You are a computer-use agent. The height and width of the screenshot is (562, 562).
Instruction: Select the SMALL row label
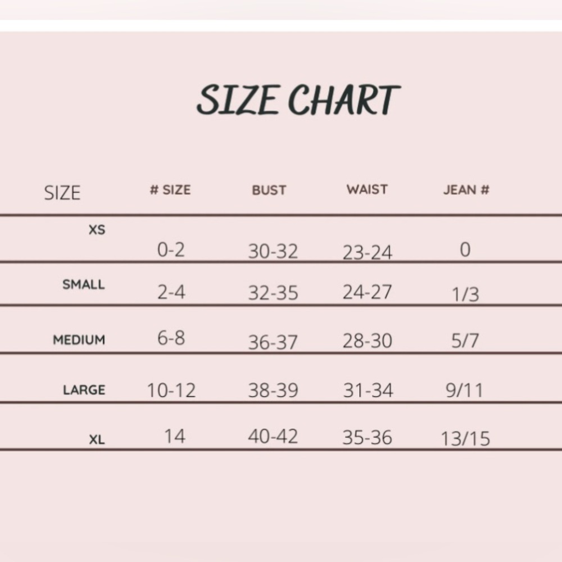click(x=84, y=284)
